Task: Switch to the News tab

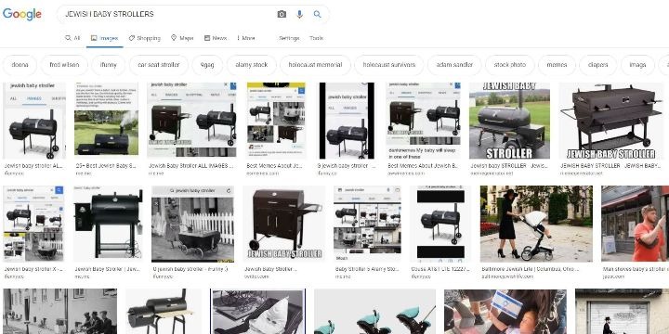Action: pyautogui.click(x=216, y=38)
